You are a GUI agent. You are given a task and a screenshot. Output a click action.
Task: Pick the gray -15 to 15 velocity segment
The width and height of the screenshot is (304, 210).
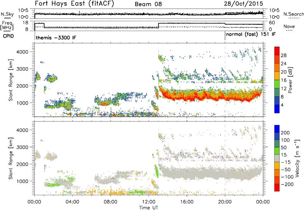(277, 158)
